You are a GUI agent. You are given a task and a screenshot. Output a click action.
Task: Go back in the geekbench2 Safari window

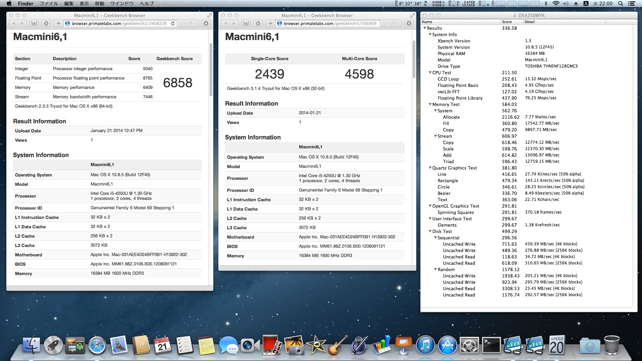(x=13, y=23)
